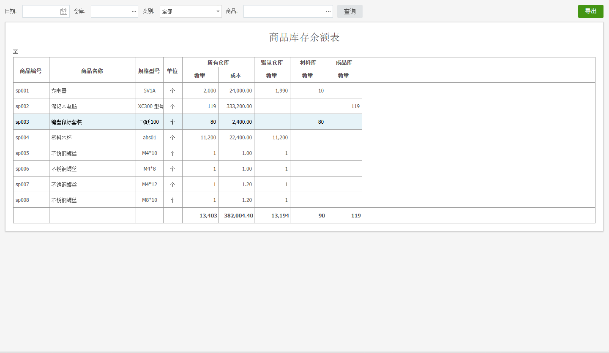
Task: Click product name 键盘鼠标套装
Action: point(66,122)
